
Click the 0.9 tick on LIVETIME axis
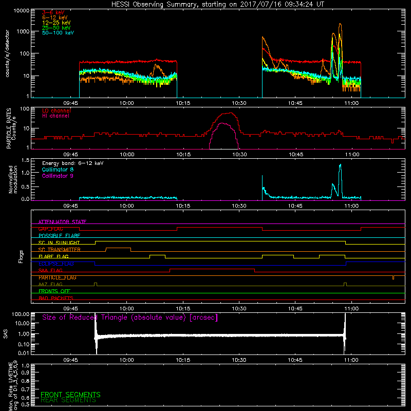click(26, 373)
